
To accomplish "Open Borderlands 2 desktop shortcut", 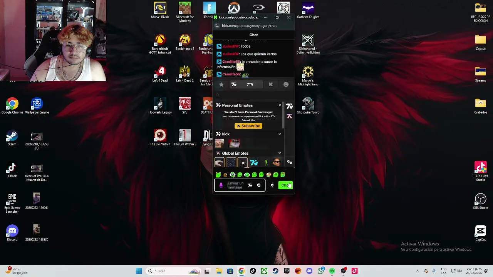I will (185, 42).
